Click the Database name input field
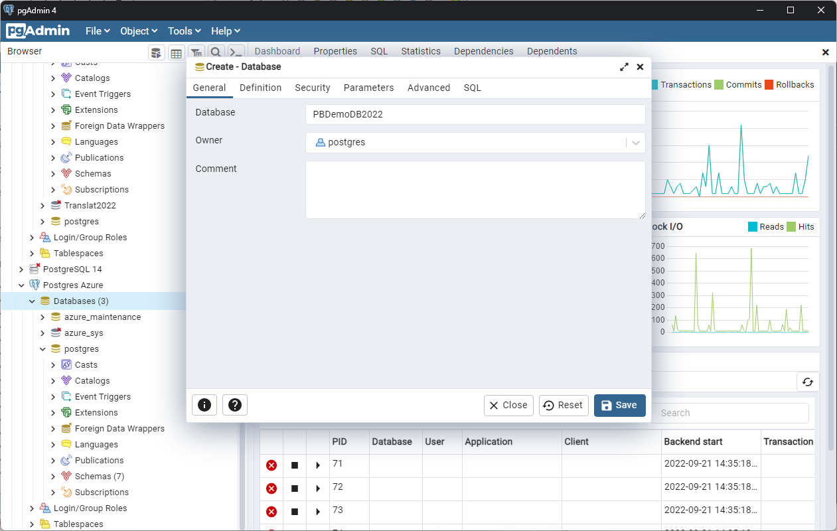Screen dimensions: 837x531 (x=475, y=114)
